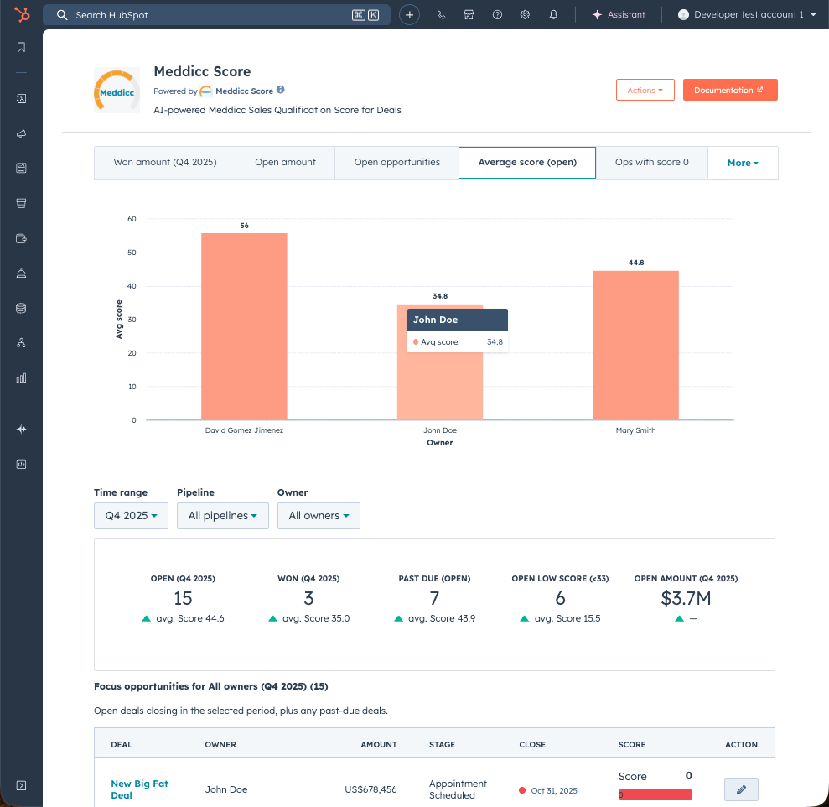Edit the score with the pencil button
Screen dimensions: 829x807
pos(741,789)
